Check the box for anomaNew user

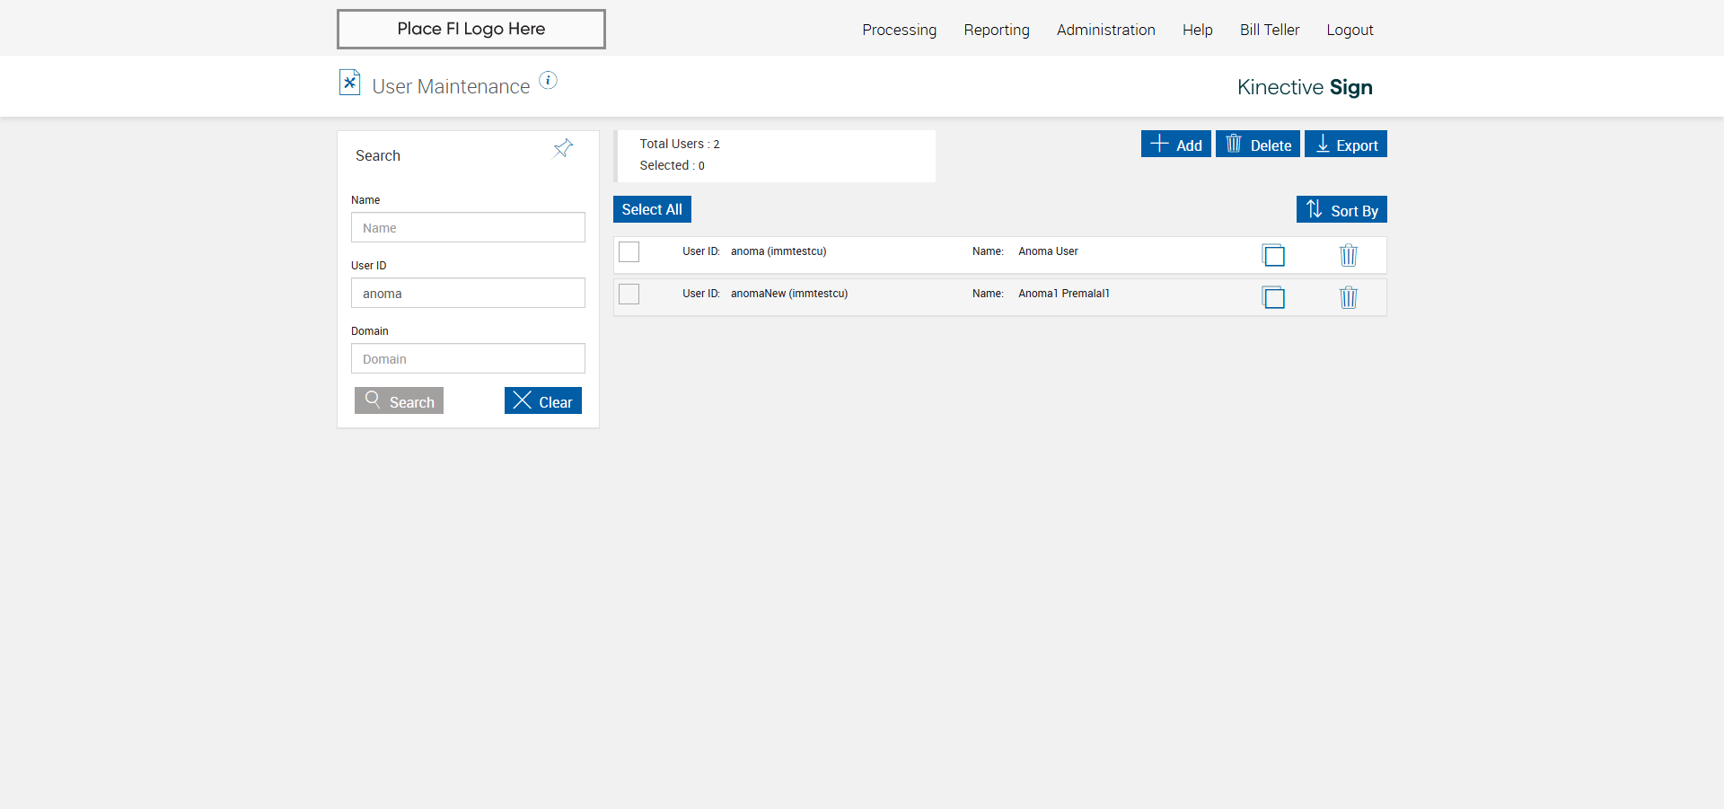(x=629, y=295)
